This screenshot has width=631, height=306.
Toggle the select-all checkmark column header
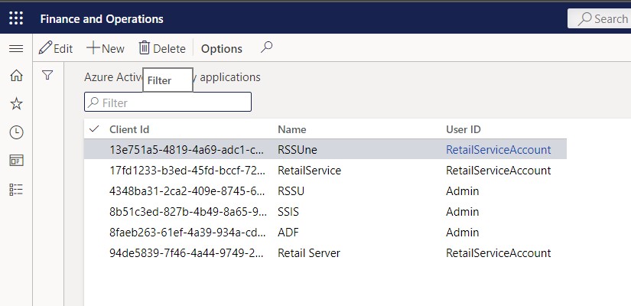point(94,129)
